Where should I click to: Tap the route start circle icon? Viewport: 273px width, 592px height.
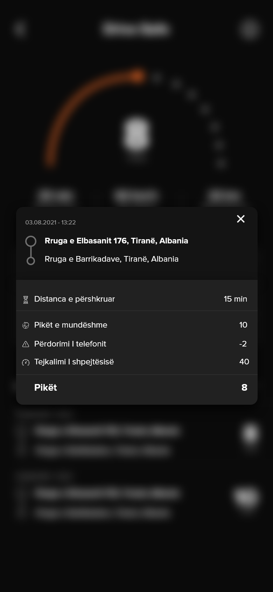tap(31, 241)
